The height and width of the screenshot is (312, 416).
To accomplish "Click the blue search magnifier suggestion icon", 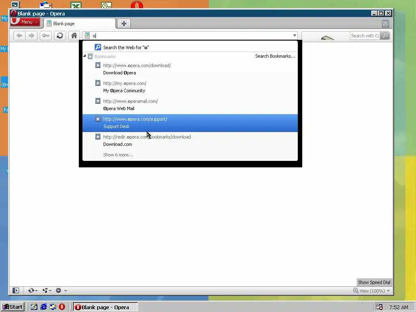I will point(98,47).
